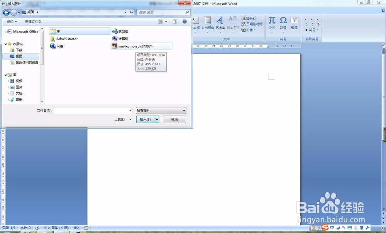Open the view options dropdown arrow
Viewport: 386px width, 233px height.
pyautogui.click(x=166, y=22)
